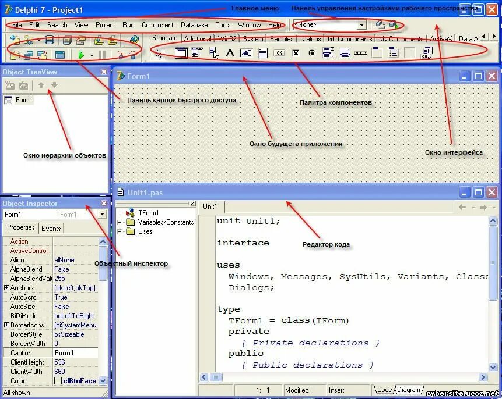This screenshot has height=399, width=502.
Task: Click the clBtnFace color swatch
Action: point(58,381)
